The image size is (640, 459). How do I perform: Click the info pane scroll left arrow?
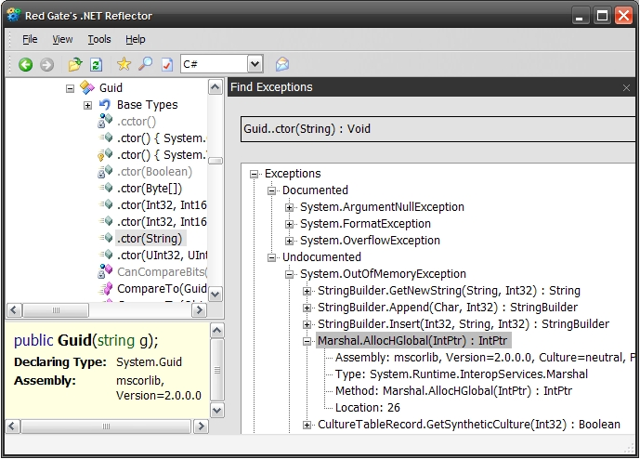click(x=12, y=426)
